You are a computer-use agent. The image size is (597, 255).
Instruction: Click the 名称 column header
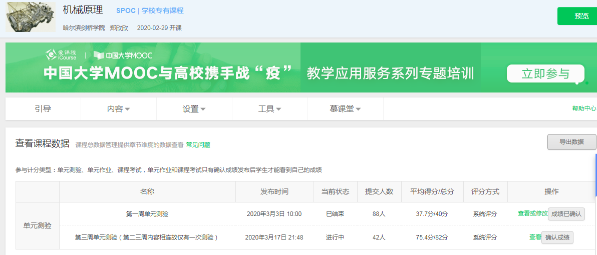click(x=147, y=191)
